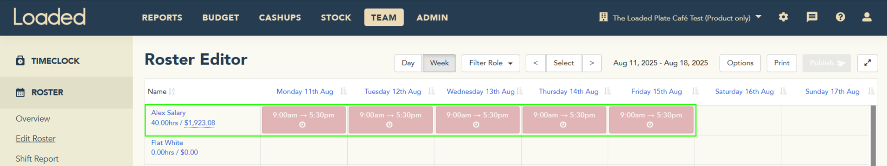The height and width of the screenshot is (166, 887).
Task: Click Monday 11th Aug sort icon
Action: 344,91
